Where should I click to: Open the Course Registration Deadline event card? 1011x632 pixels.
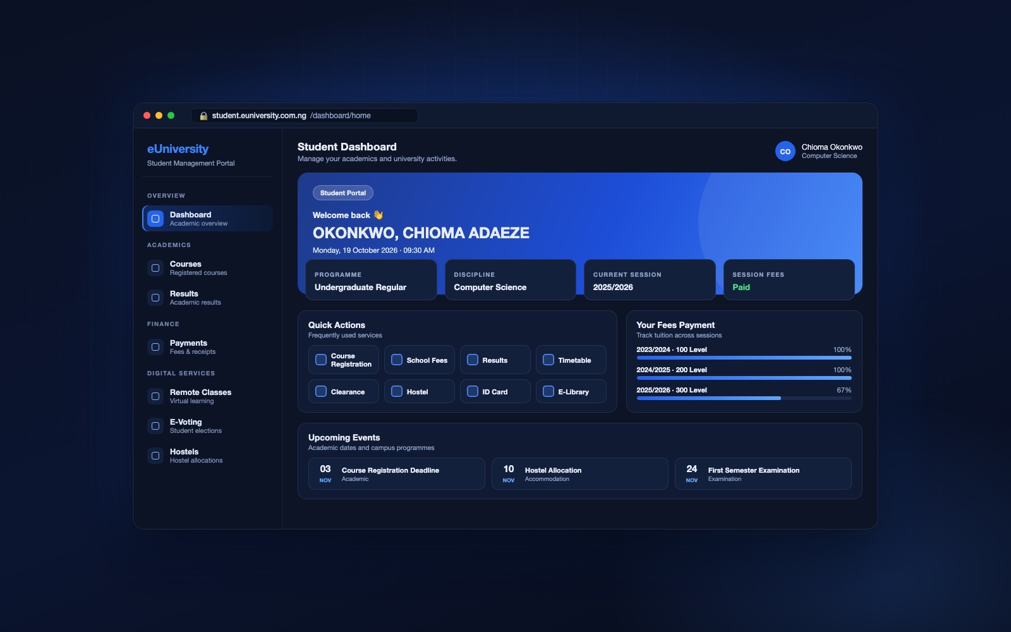(397, 473)
